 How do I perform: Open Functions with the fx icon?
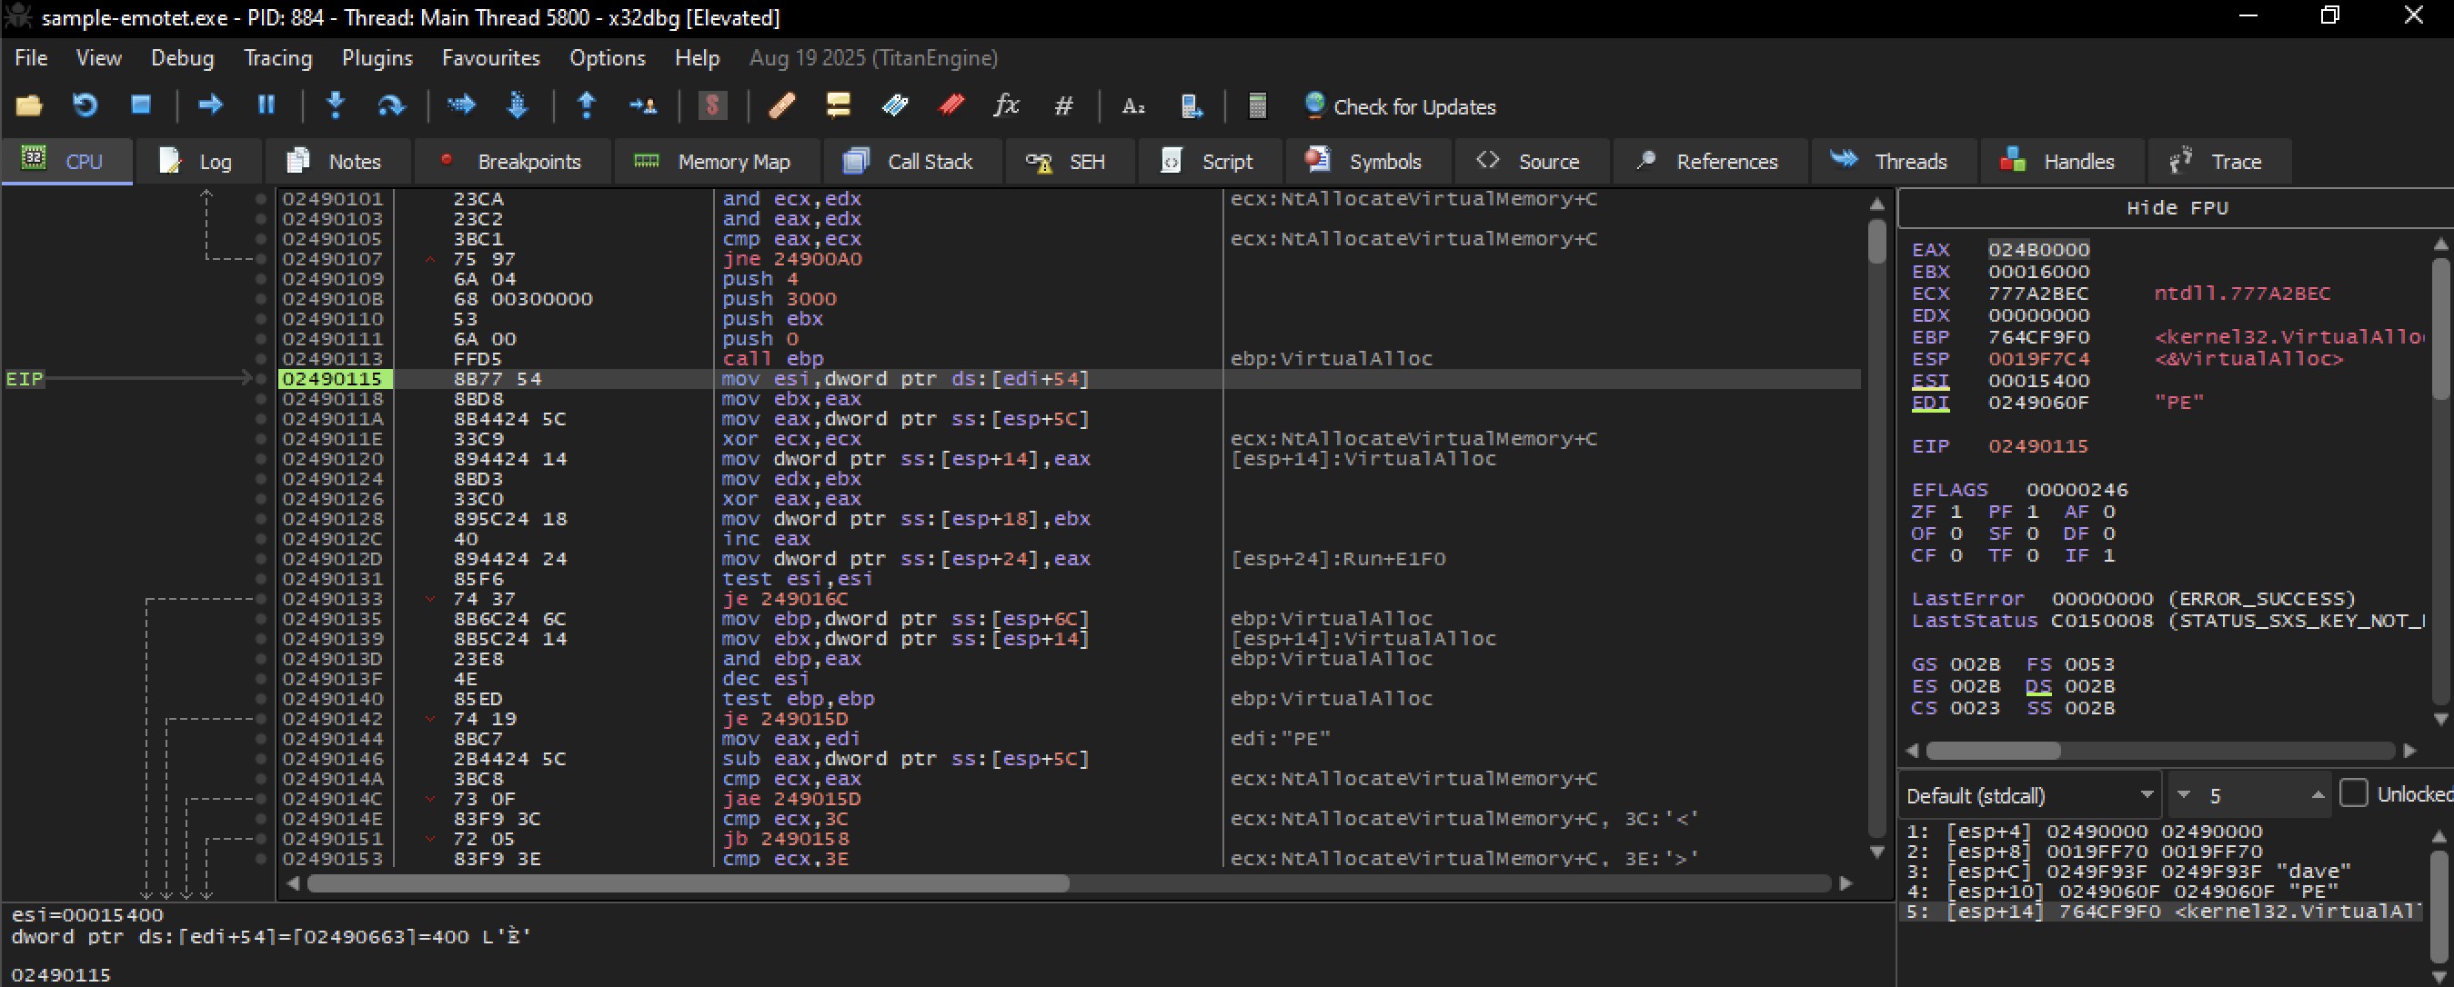pos(1006,105)
